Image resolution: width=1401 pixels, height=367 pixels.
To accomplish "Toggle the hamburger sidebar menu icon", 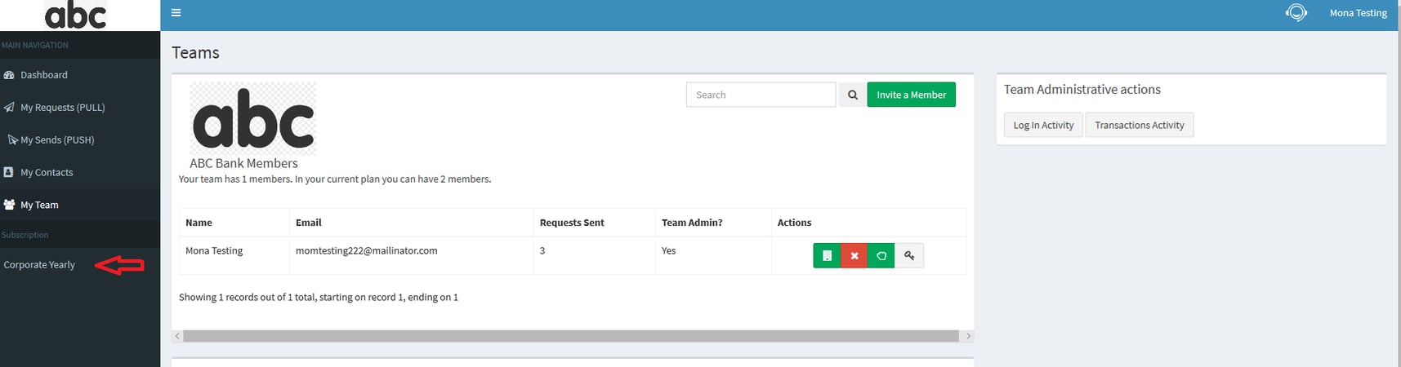I will [176, 13].
